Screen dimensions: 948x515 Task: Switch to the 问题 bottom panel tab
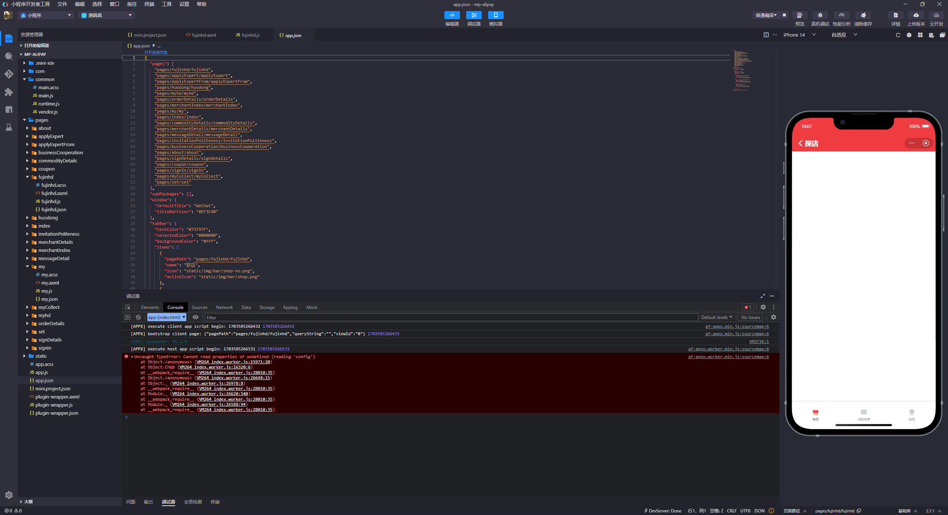130,502
